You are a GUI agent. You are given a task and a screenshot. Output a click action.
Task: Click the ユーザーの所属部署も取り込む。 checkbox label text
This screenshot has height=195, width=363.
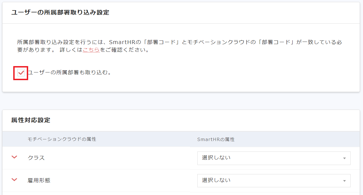70,73
